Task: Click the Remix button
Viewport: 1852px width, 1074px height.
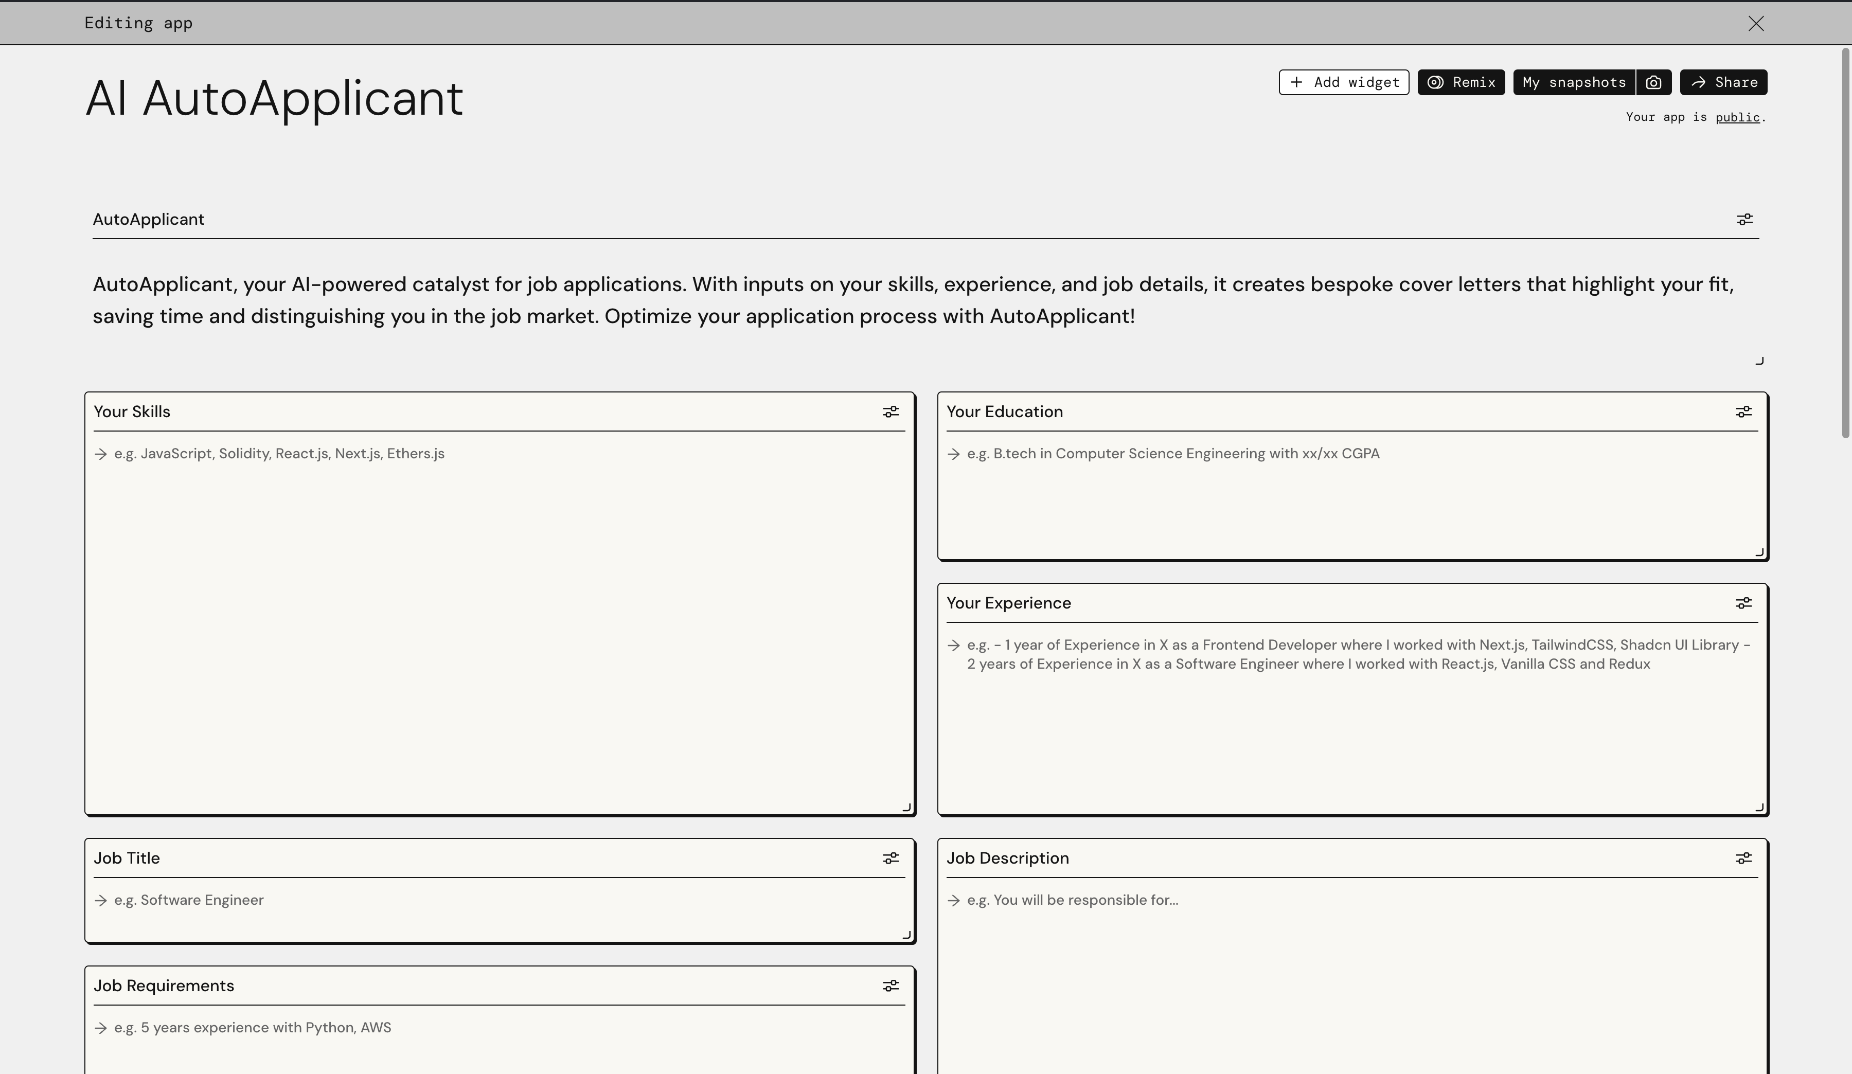Action: coord(1461,82)
